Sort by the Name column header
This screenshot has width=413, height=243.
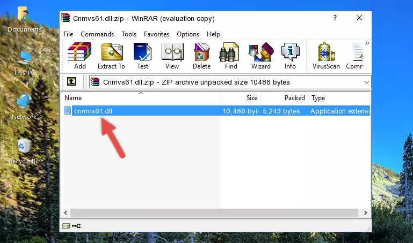tap(141, 98)
